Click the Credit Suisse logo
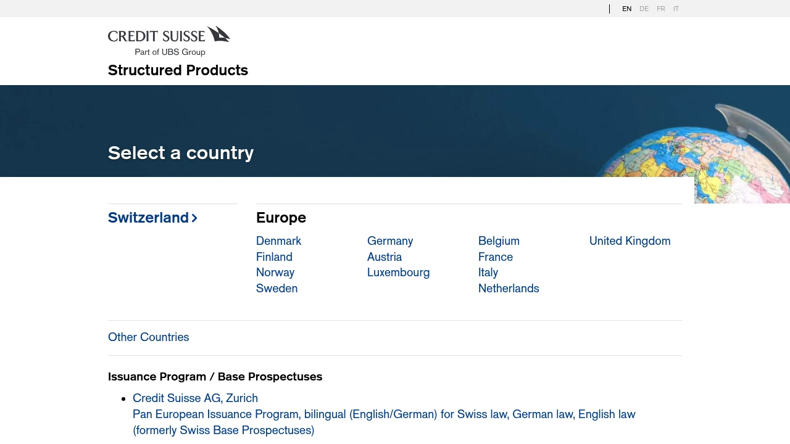The image size is (790, 444). (x=169, y=41)
